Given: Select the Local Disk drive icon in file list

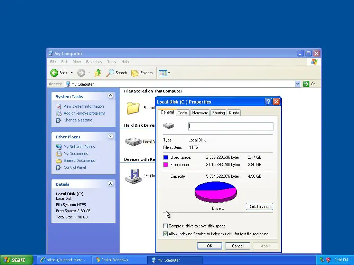Looking at the screenshot, I should pyautogui.click(x=133, y=142).
